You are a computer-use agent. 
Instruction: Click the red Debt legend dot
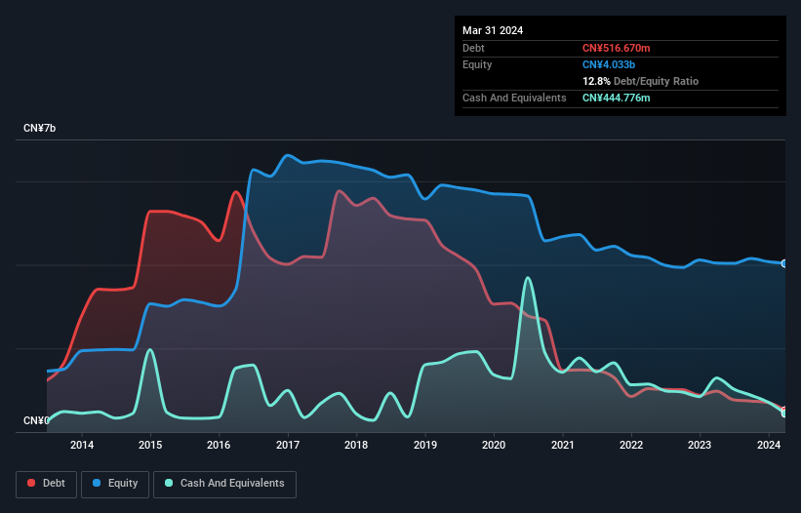31,483
